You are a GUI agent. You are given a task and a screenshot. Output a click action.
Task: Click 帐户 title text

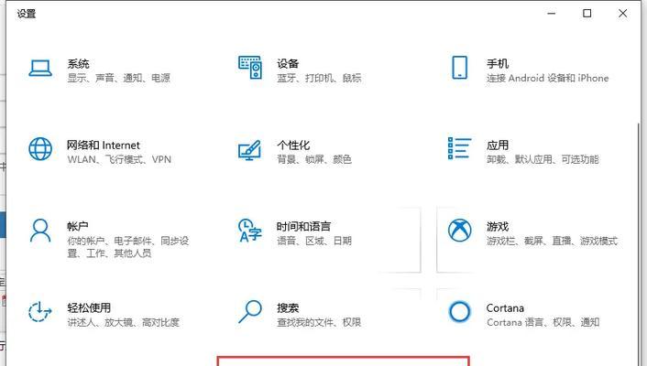(78, 226)
